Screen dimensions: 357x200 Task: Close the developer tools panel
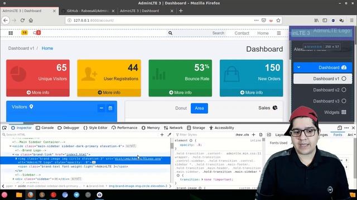pyautogui.click(x=353, y=128)
